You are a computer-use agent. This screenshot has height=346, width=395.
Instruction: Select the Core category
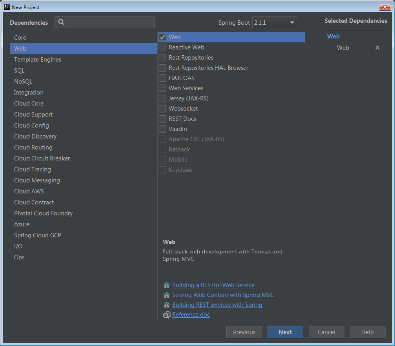[x=84, y=38]
